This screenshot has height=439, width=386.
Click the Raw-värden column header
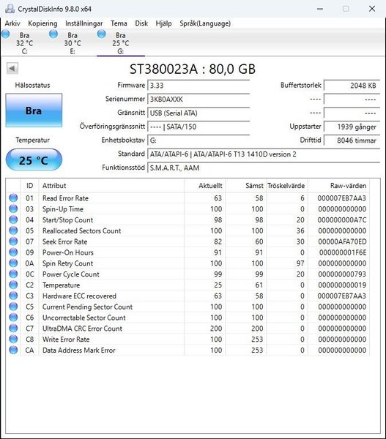click(x=338, y=186)
